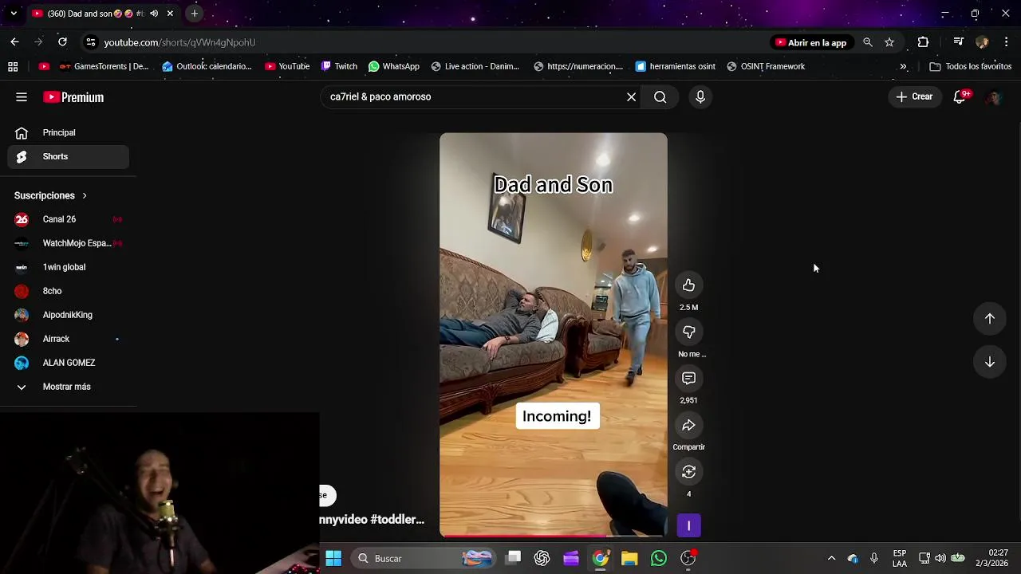Open the tab search dropdown arrow
1021x574 pixels.
point(13,14)
